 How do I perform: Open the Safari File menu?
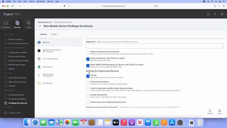15,1
